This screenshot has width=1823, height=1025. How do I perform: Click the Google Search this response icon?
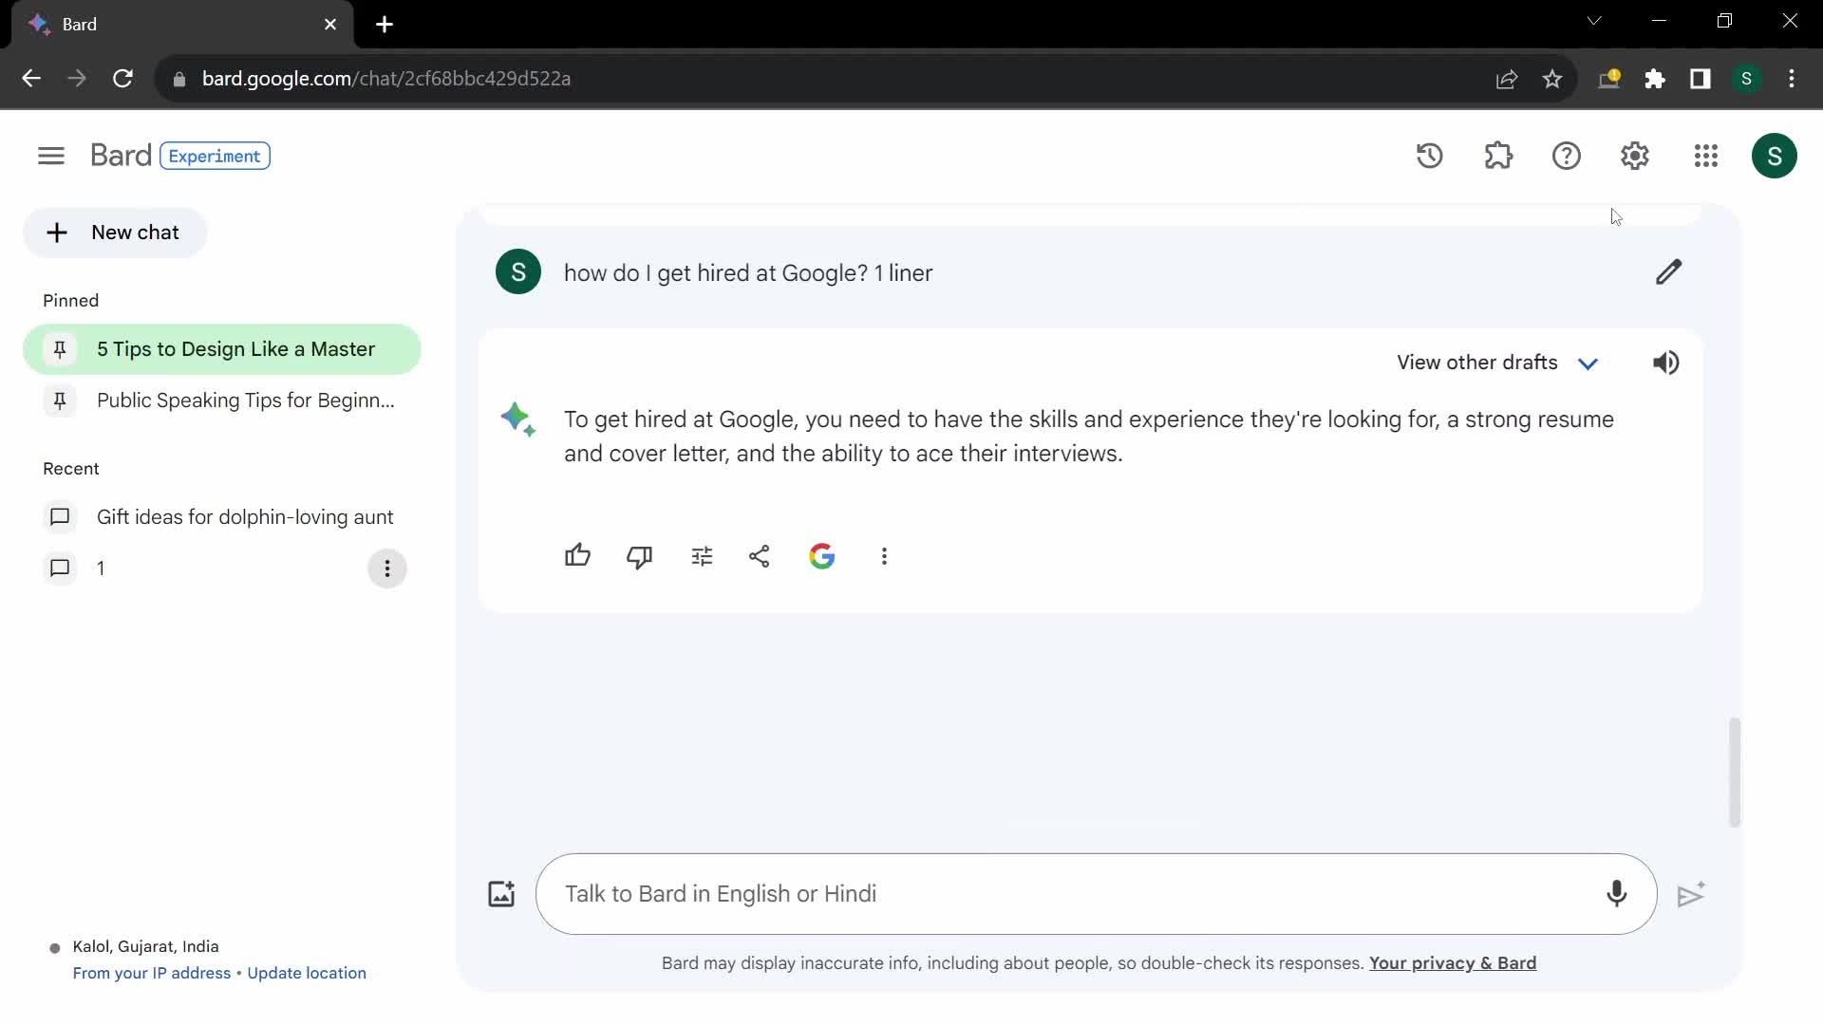click(821, 555)
